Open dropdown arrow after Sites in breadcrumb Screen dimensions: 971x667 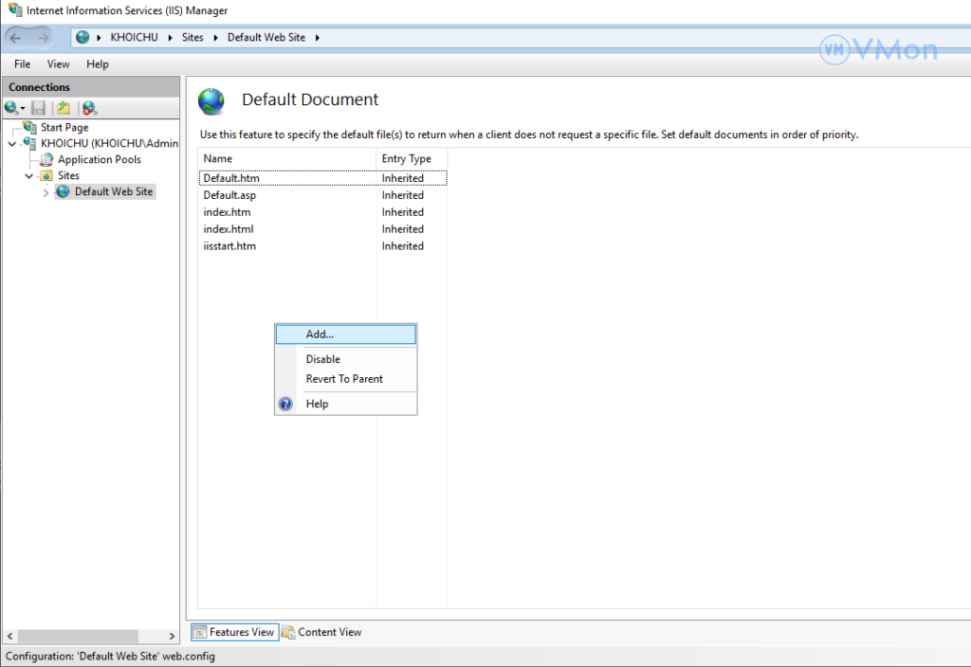215,38
